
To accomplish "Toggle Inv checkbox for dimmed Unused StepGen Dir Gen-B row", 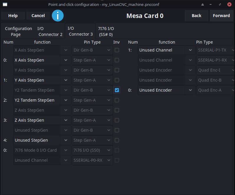I will tap(117, 130).
